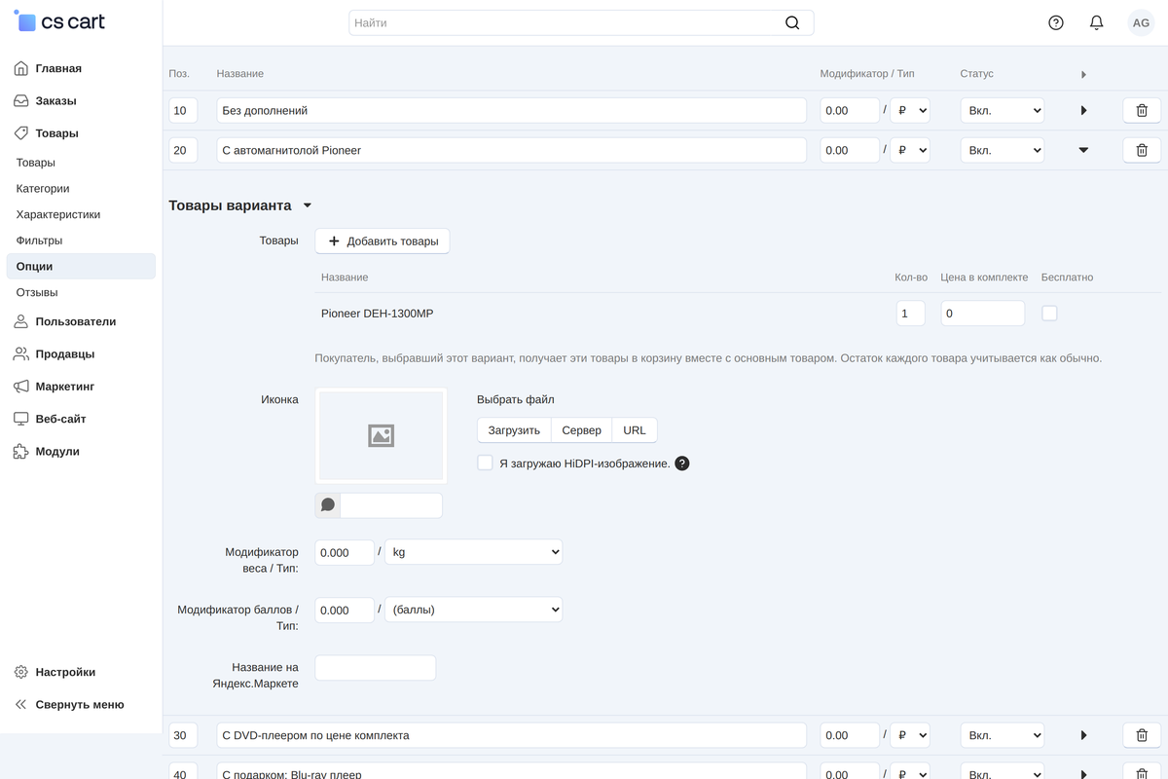Open the notifications bell
Image resolution: width=1168 pixels, height=779 pixels.
click(1096, 22)
